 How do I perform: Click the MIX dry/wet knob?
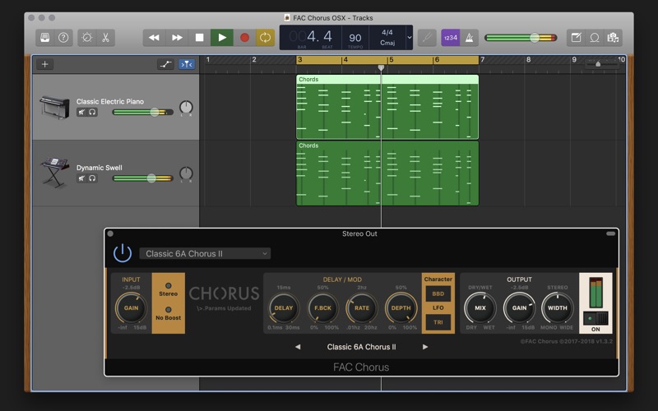[480, 307]
